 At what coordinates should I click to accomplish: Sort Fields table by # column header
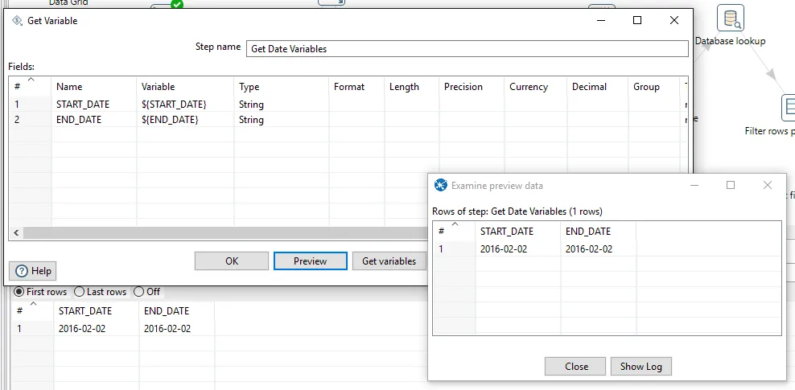pos(30,86)
